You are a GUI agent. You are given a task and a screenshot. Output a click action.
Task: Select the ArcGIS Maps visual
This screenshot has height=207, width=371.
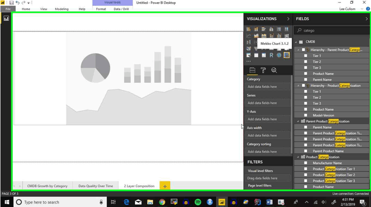click(x=279, y=56)
